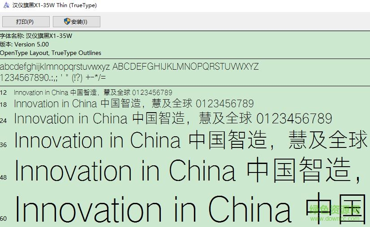
Task: Click the size label 36
Action: point(3,145)
